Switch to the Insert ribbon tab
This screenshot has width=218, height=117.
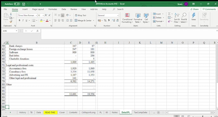pos(25,9)
